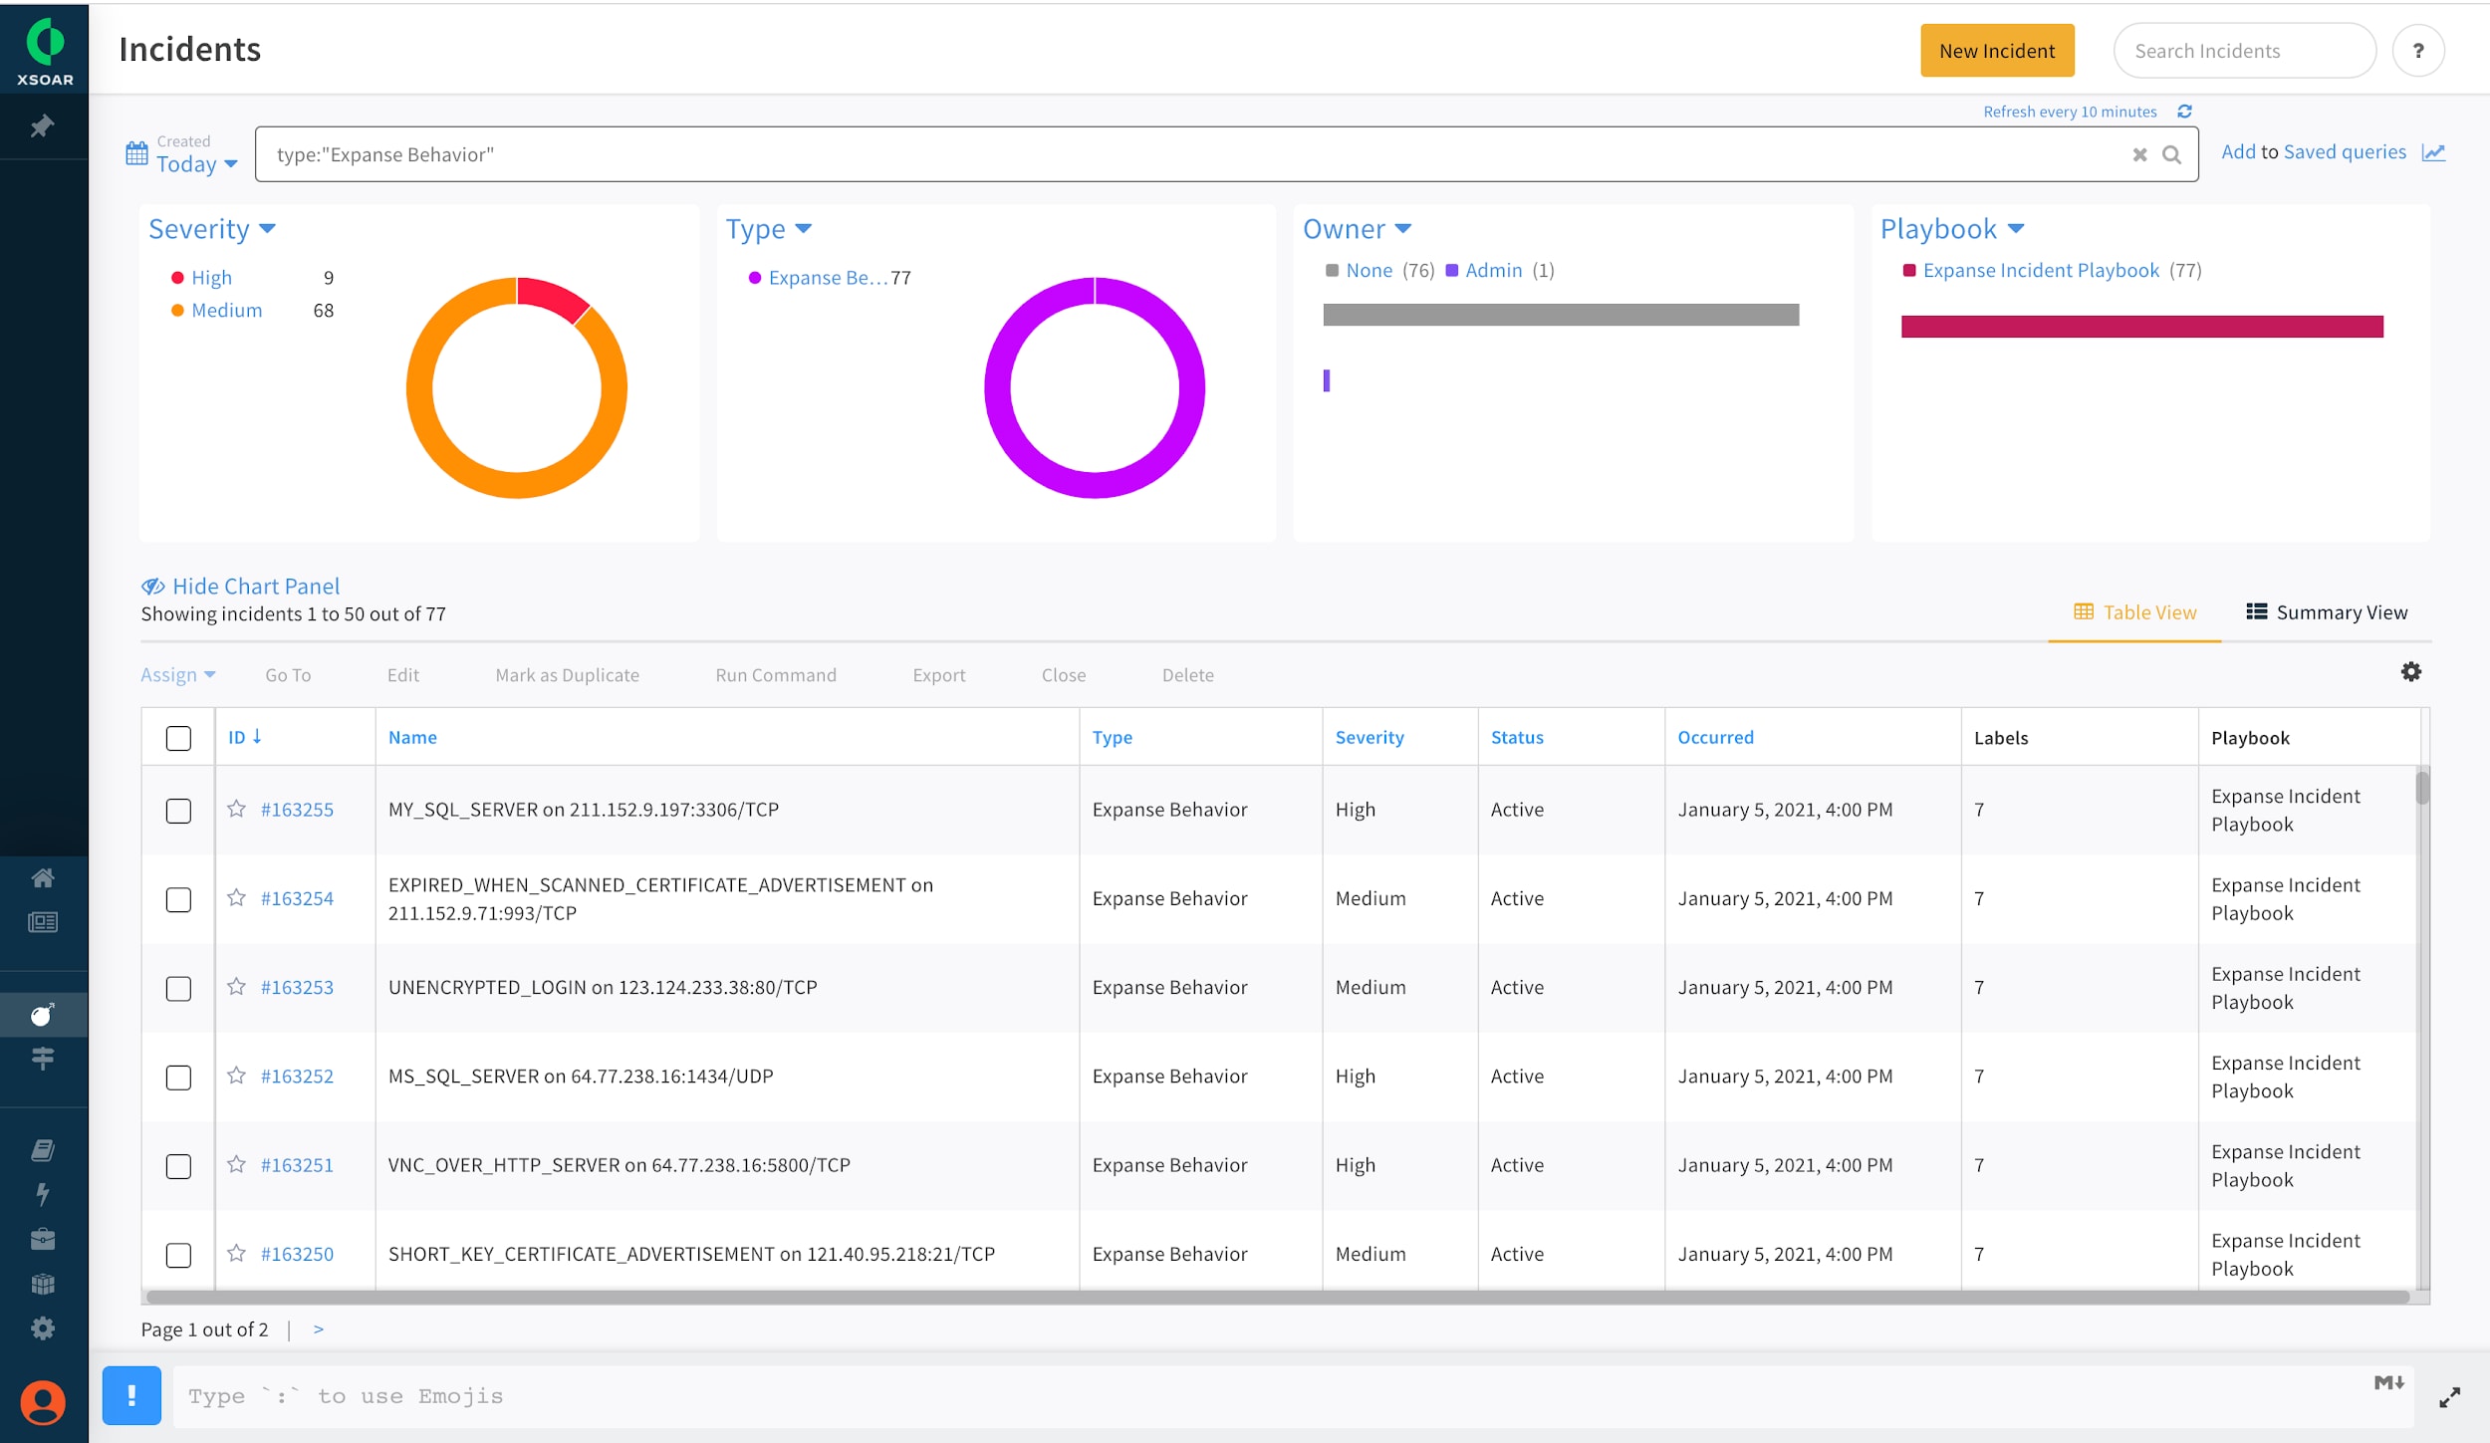
Task: Click the XSOAR logo icon
Action: click(45, 42)
